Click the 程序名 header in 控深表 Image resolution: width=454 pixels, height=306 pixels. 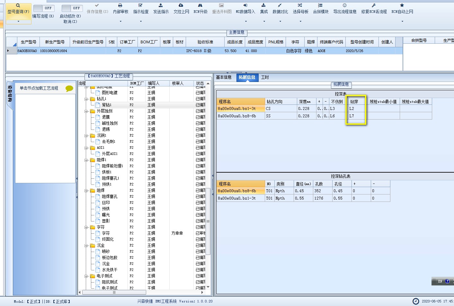point(241,102)
